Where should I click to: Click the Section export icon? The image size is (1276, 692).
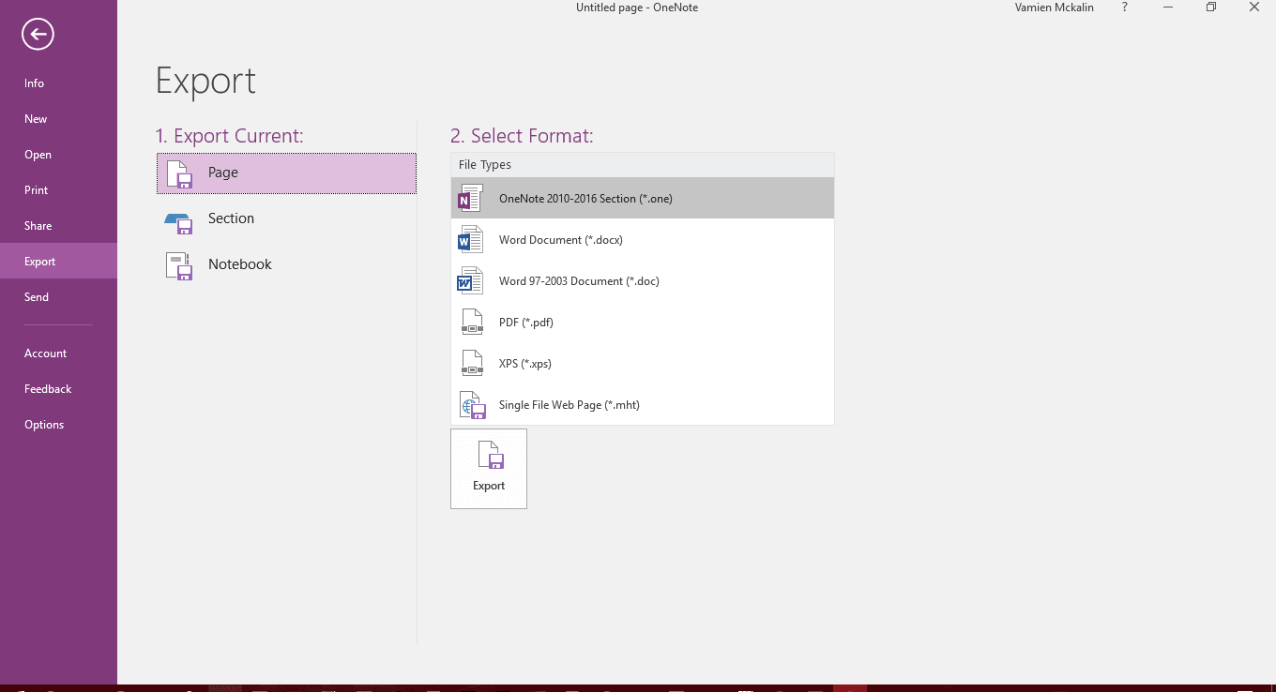(178, 222)
